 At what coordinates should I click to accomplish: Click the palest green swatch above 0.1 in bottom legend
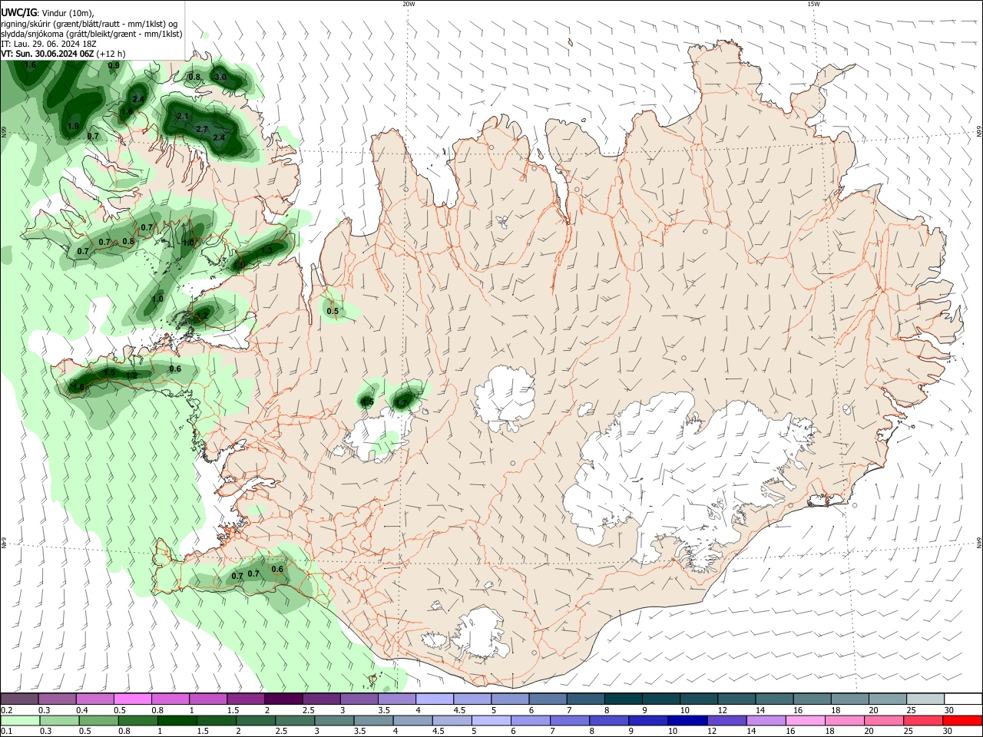coord(18,720)
